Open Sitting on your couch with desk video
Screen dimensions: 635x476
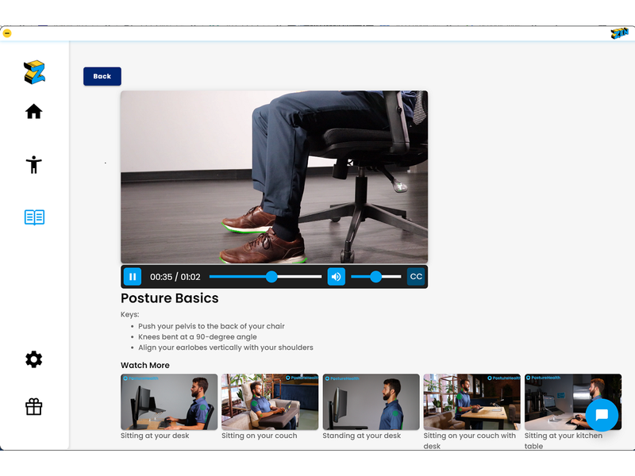tap(471, 402)
